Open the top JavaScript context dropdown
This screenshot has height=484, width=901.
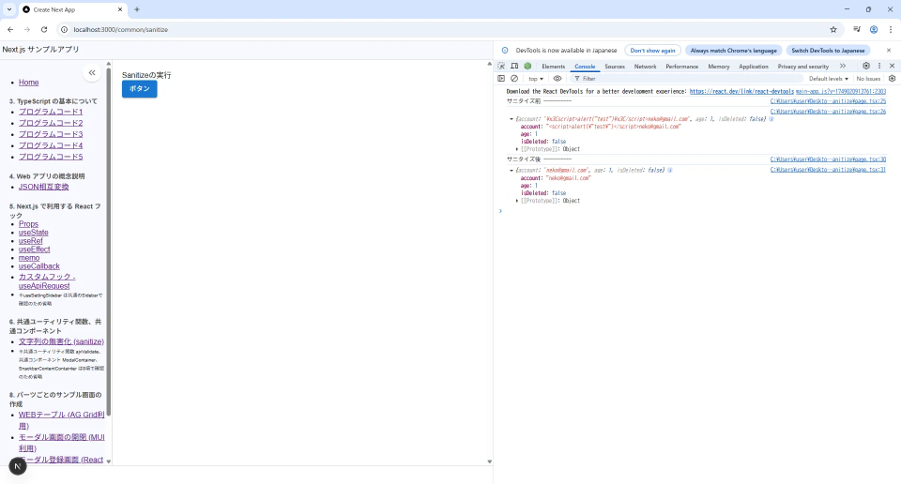pos(536,79)
